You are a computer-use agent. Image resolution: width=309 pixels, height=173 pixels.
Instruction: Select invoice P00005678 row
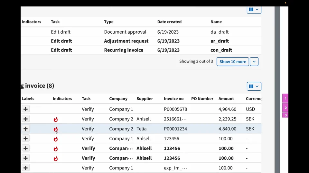(175, 109)
